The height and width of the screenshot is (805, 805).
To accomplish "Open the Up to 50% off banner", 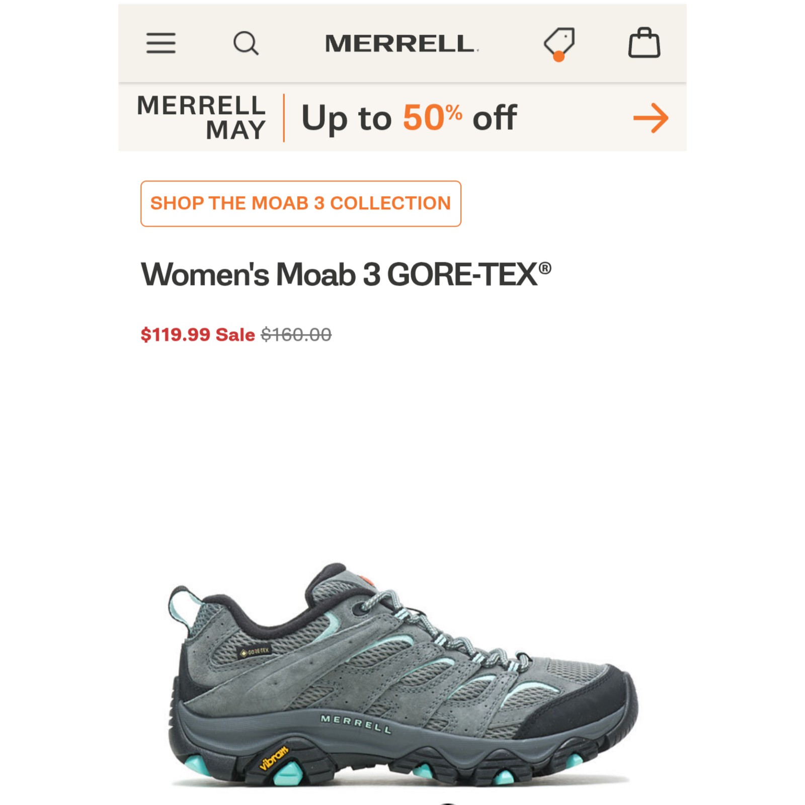I will (409, 118).
